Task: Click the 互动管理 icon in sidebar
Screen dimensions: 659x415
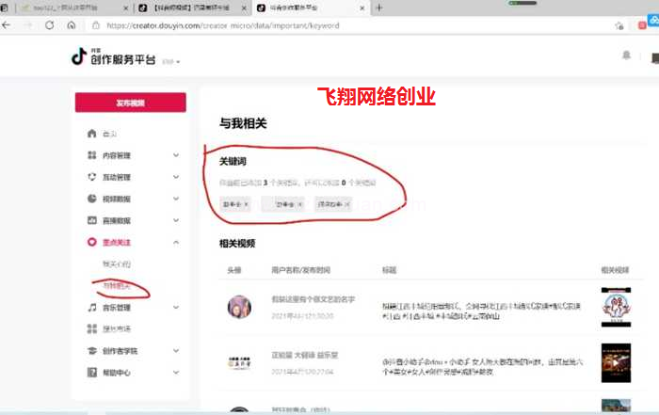Action: pyautogui.click(x=92, y=177)
